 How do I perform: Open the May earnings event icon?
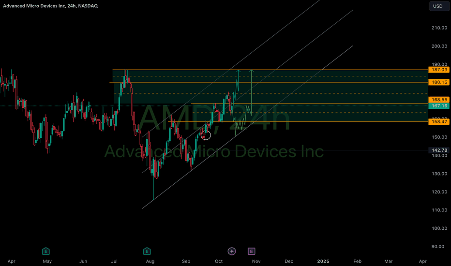[x=46, y=251]
